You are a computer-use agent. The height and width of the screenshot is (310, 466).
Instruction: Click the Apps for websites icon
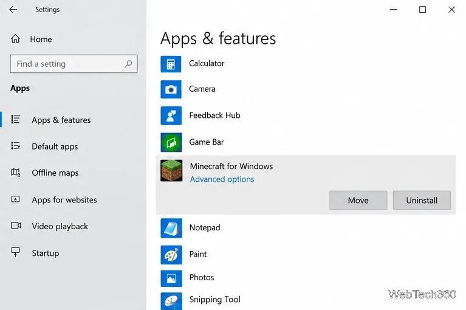click(15, 199)
